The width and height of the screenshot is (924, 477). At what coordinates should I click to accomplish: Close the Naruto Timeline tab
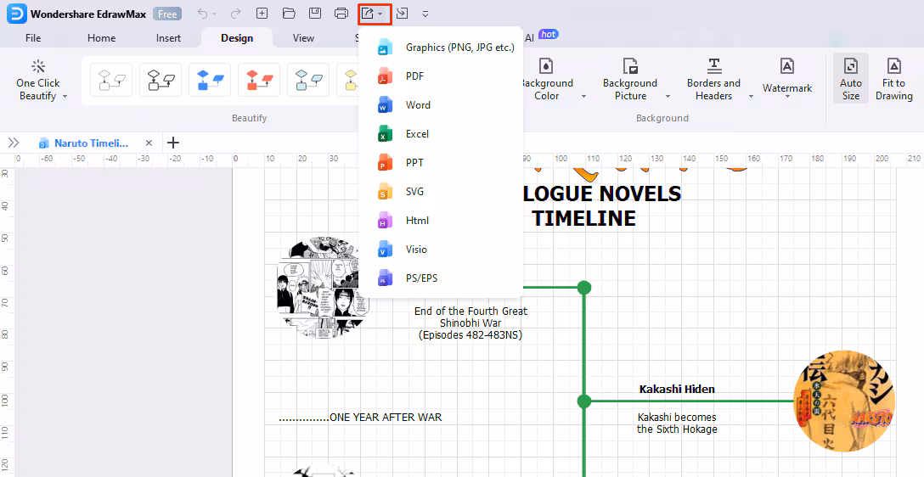point(149,143)
